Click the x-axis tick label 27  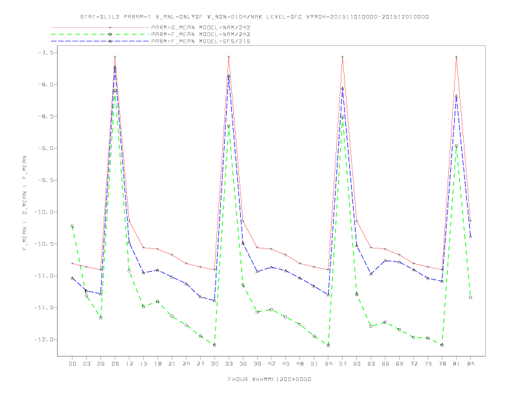[200, 364]
